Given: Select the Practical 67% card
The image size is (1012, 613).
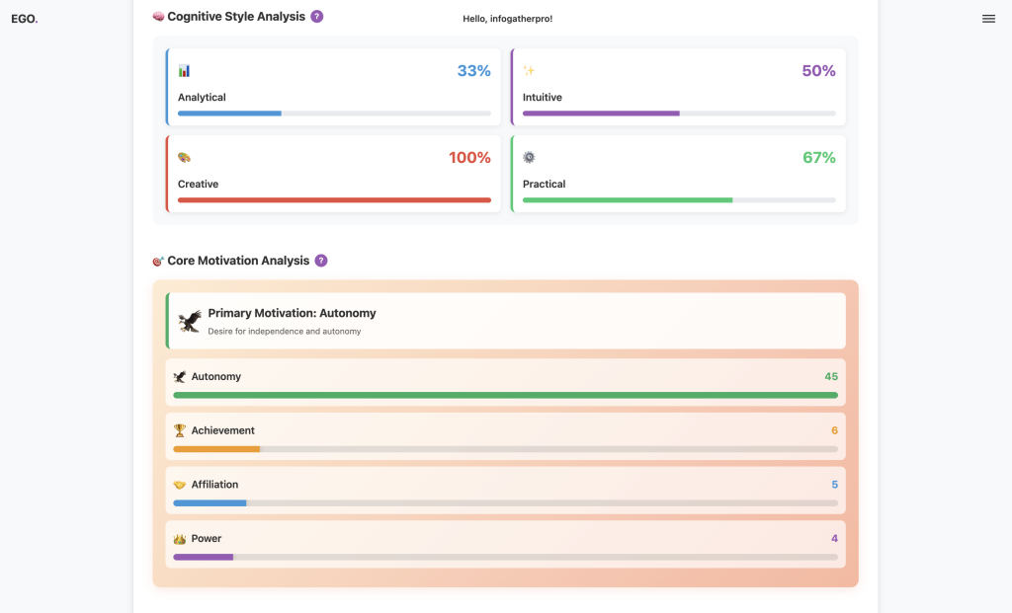Looking at the screenshot, I should click(678, 174).
